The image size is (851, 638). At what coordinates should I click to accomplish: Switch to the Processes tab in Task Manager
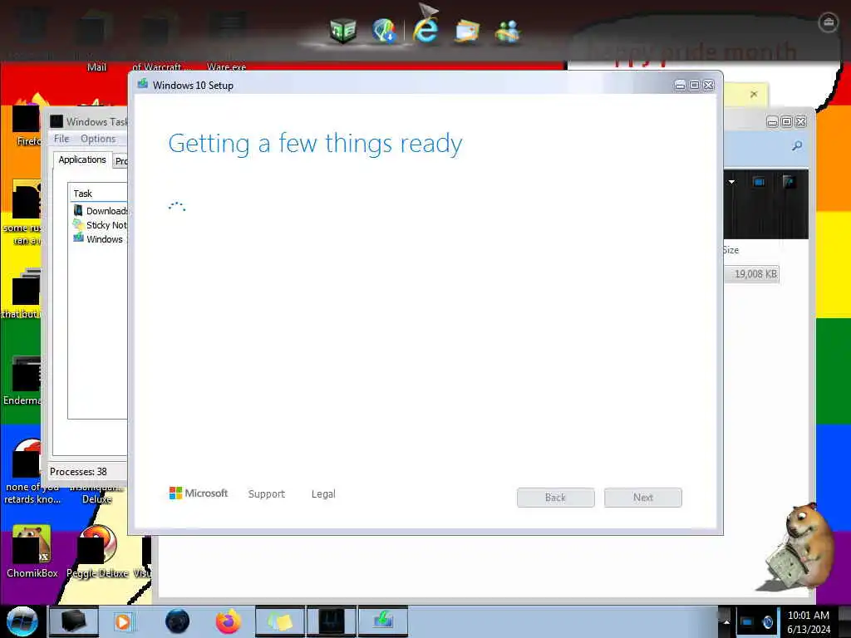(x=121, y=161)
